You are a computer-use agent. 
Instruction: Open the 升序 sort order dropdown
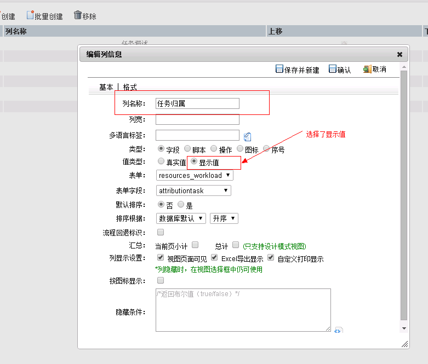coord(224,218)
